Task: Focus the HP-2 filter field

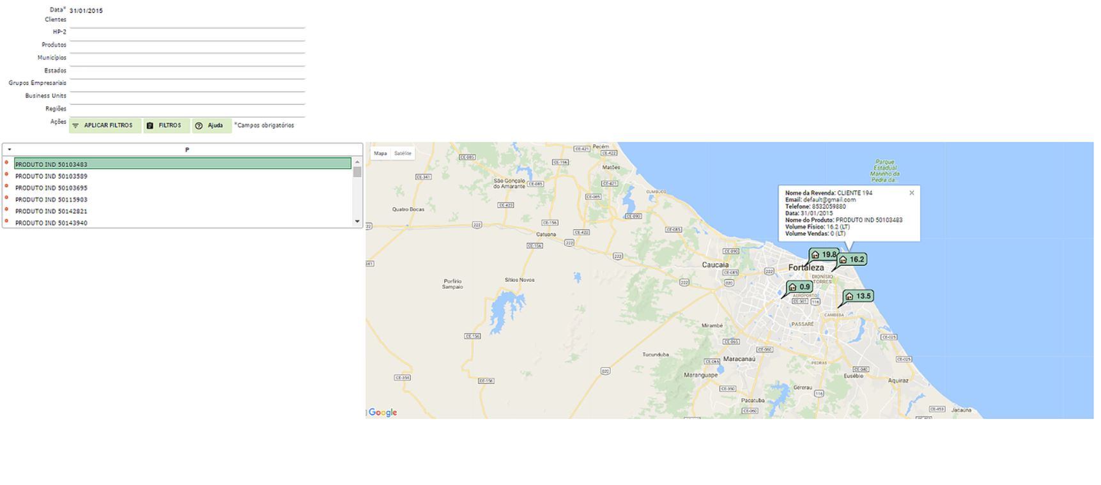Action: coord(187,35)
